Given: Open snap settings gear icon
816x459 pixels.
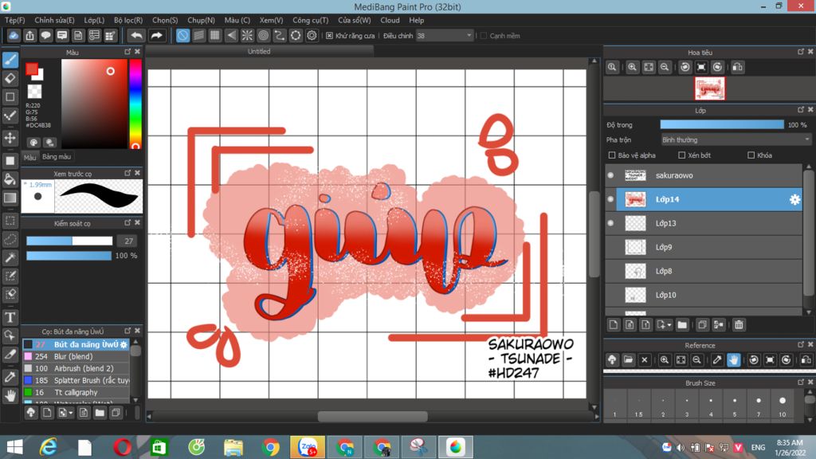Looking at the screenshot, I should tap(312, 35).
